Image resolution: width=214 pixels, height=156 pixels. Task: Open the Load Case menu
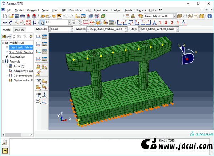(x=101, y=10)
